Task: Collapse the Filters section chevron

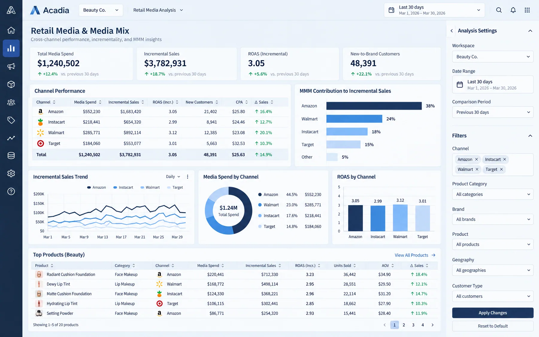Action: pos(530,136)
